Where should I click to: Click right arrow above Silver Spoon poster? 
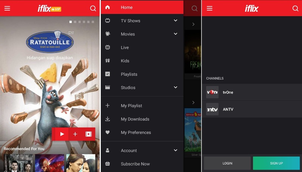[x=193, y=103]
